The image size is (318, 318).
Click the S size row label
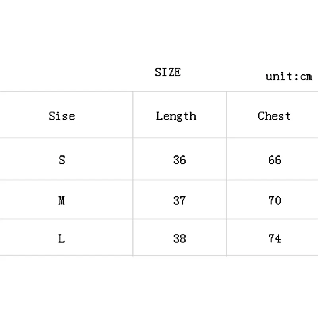62,160
